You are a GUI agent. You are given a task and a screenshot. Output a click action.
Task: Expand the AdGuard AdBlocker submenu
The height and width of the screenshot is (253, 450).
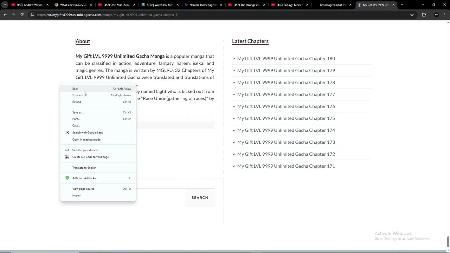[98, 178]
